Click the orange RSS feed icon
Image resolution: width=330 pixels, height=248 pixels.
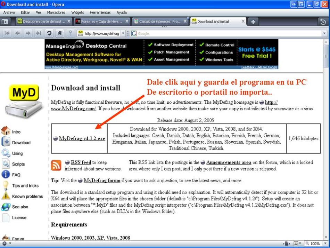pos(56,165)
